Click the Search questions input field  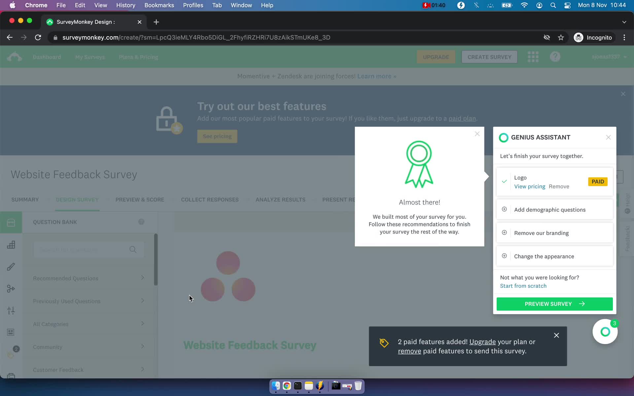82,249
